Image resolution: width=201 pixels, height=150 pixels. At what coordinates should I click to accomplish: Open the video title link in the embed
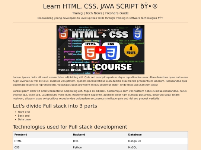coord(93,30)
